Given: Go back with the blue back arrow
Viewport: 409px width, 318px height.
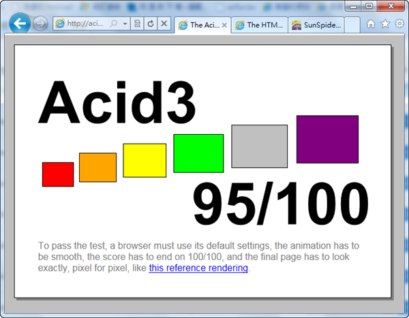Looking at the screenshot, I should pyautogui.click(x=20, y=23).
